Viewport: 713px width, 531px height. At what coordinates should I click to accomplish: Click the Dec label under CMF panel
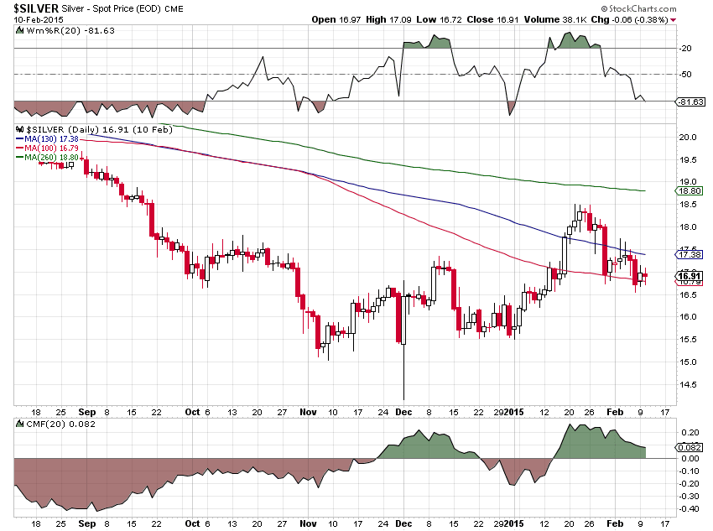point(403,523)
